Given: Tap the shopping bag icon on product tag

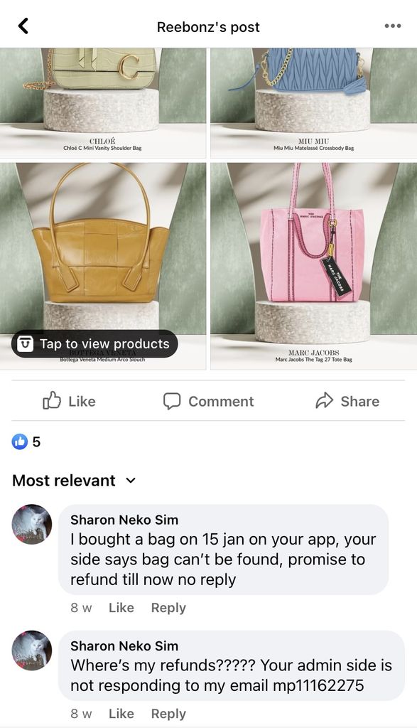Looking at the screenshot, I should click(25, 344).
